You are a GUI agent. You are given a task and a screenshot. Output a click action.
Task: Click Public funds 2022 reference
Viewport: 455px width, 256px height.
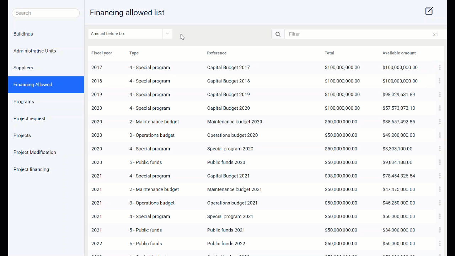226,244
